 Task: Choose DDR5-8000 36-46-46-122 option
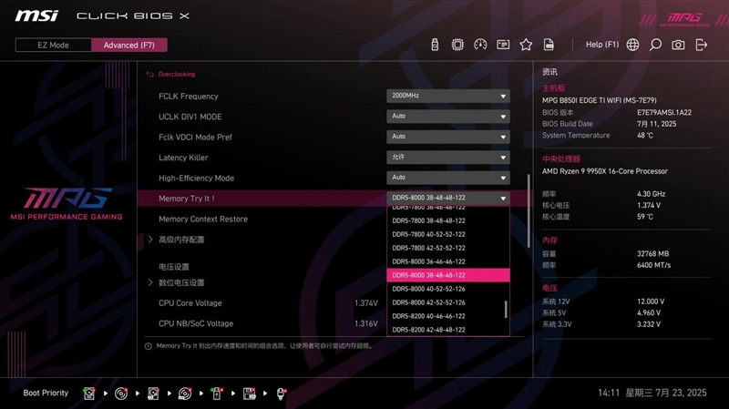(448, 261)
